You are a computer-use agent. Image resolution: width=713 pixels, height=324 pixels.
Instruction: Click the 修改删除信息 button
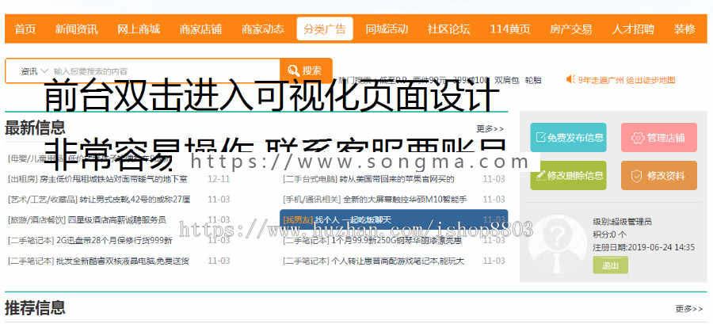coord(568,175)
